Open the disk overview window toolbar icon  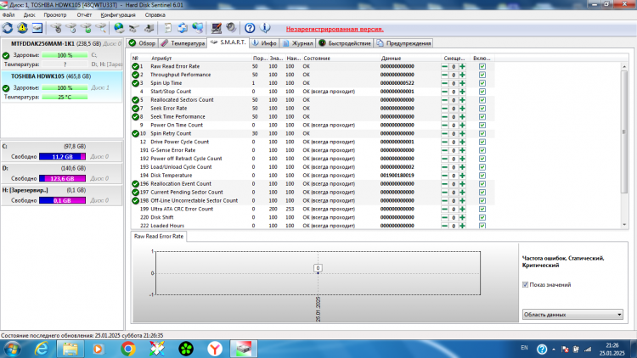37,28
